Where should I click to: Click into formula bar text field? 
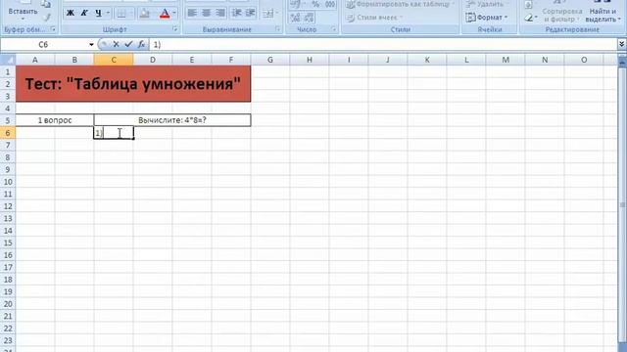pos(382,44)
